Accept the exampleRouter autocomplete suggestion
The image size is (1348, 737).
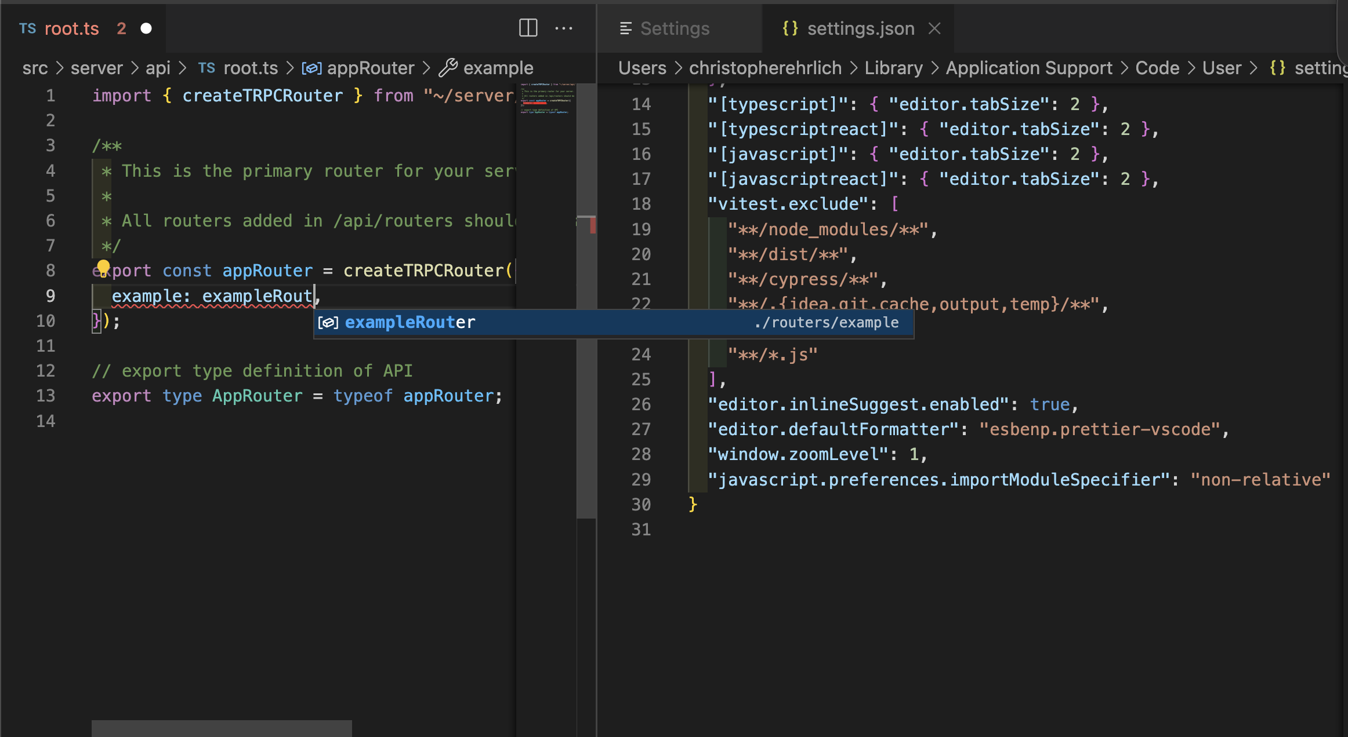tap(614, 323)
